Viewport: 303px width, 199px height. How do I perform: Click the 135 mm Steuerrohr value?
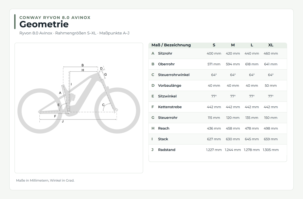coord(252,118)
